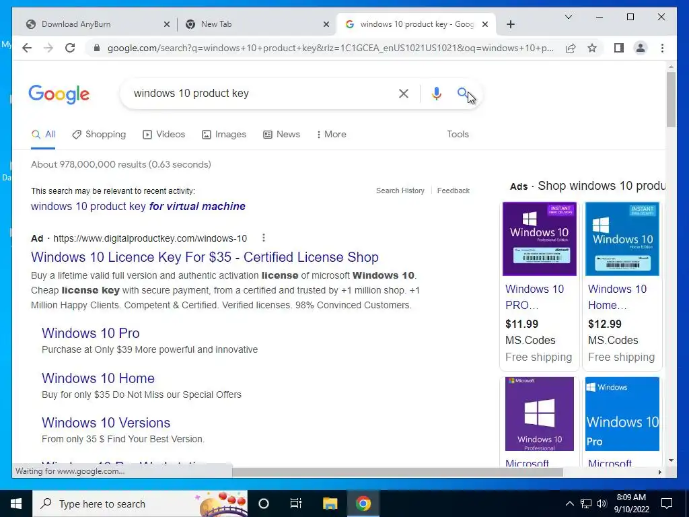
Task: Click the browser forward arrow
Action: click(x=48, y=48)
